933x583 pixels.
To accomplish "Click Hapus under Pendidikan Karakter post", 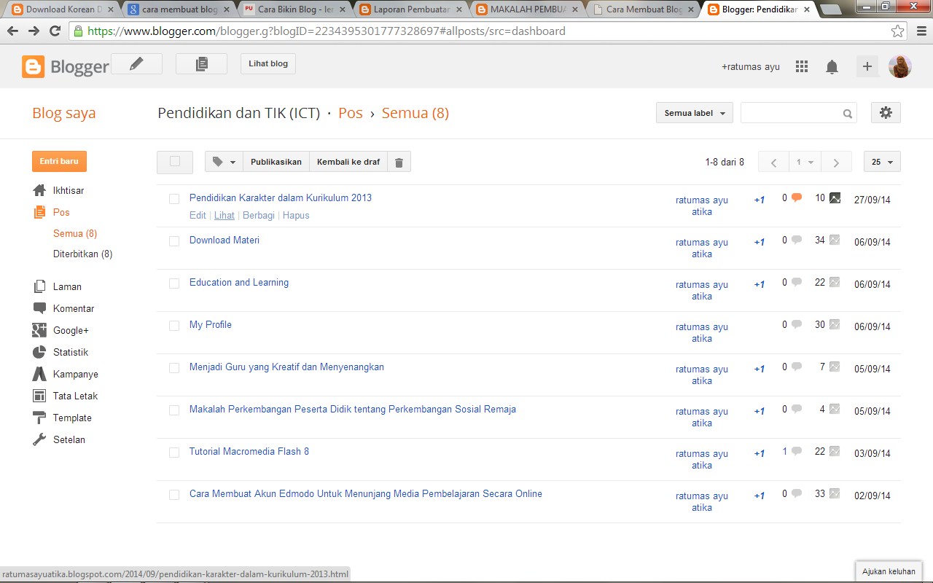I will click(296, 216).
